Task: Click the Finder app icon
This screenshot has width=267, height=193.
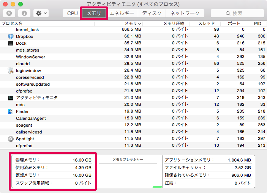Action: click(11, 111)
